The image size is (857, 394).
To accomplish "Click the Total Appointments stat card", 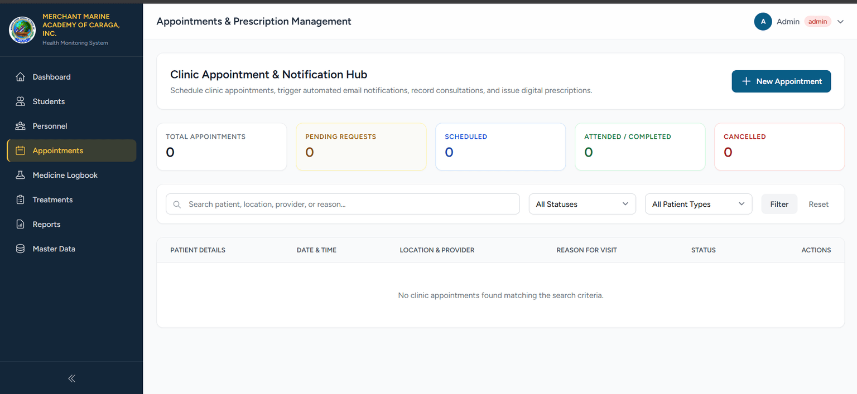I will (x=222, y=147).
